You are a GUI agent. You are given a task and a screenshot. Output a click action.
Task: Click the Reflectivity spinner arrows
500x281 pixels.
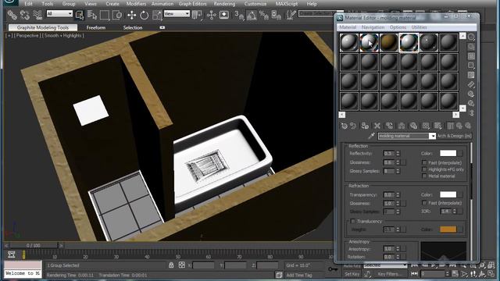pos(398,153)
